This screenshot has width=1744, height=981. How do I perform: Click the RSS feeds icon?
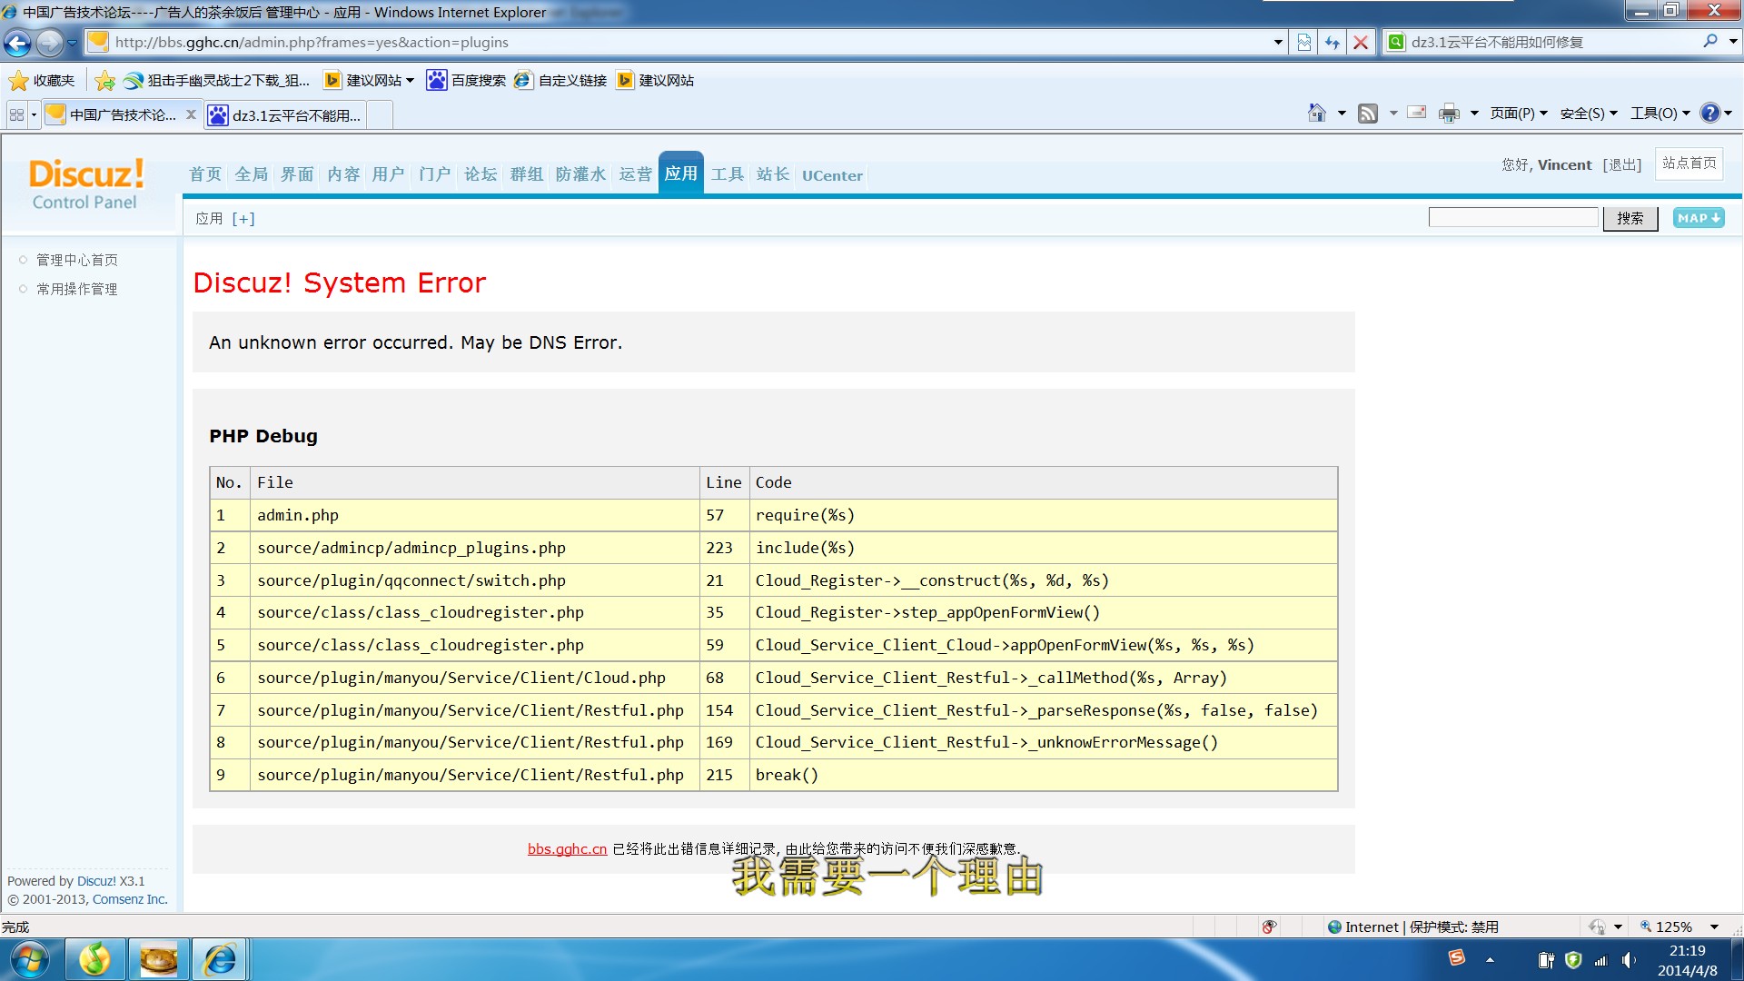point(1368,114)
